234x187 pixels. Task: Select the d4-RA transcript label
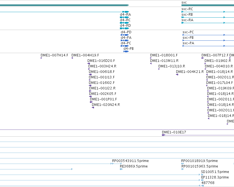125,15
